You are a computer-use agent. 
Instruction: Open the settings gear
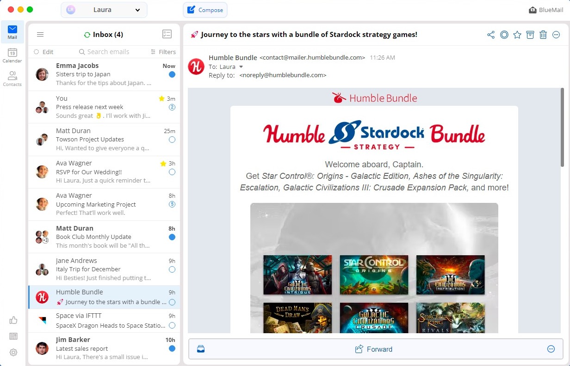13,353
